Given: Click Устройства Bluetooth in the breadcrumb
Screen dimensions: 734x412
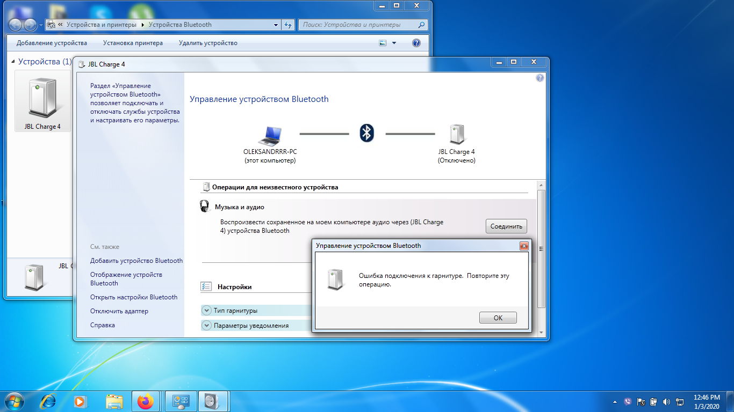Looking at the screenshot, I should 180,25.
